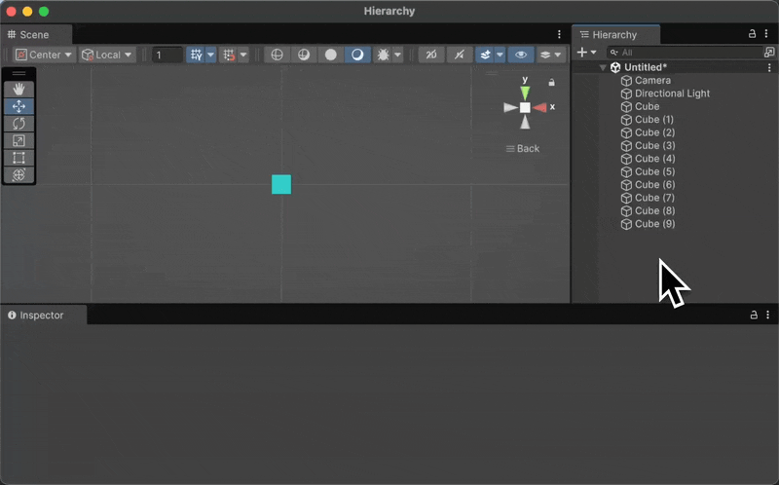Open Hierarchy panel three-dot options menu
Viewport: 779px width, 485px height.
click(x=766, y=34)
